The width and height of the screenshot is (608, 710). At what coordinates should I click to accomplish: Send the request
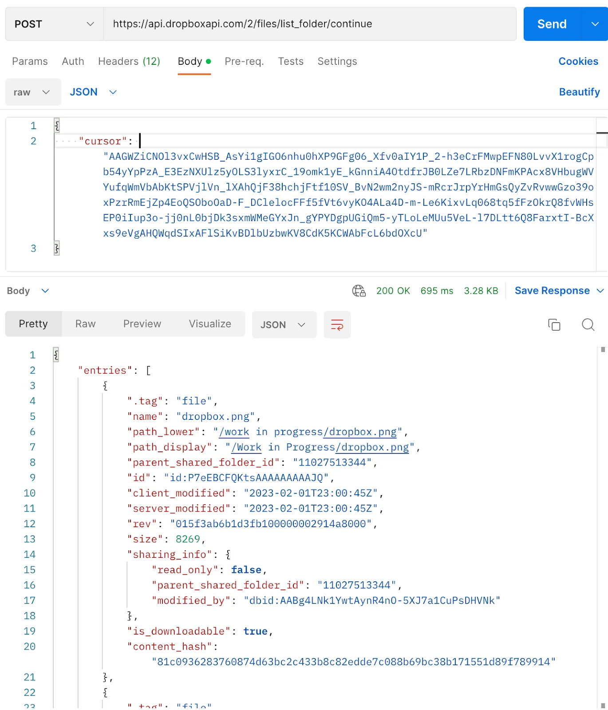[552, 24]
